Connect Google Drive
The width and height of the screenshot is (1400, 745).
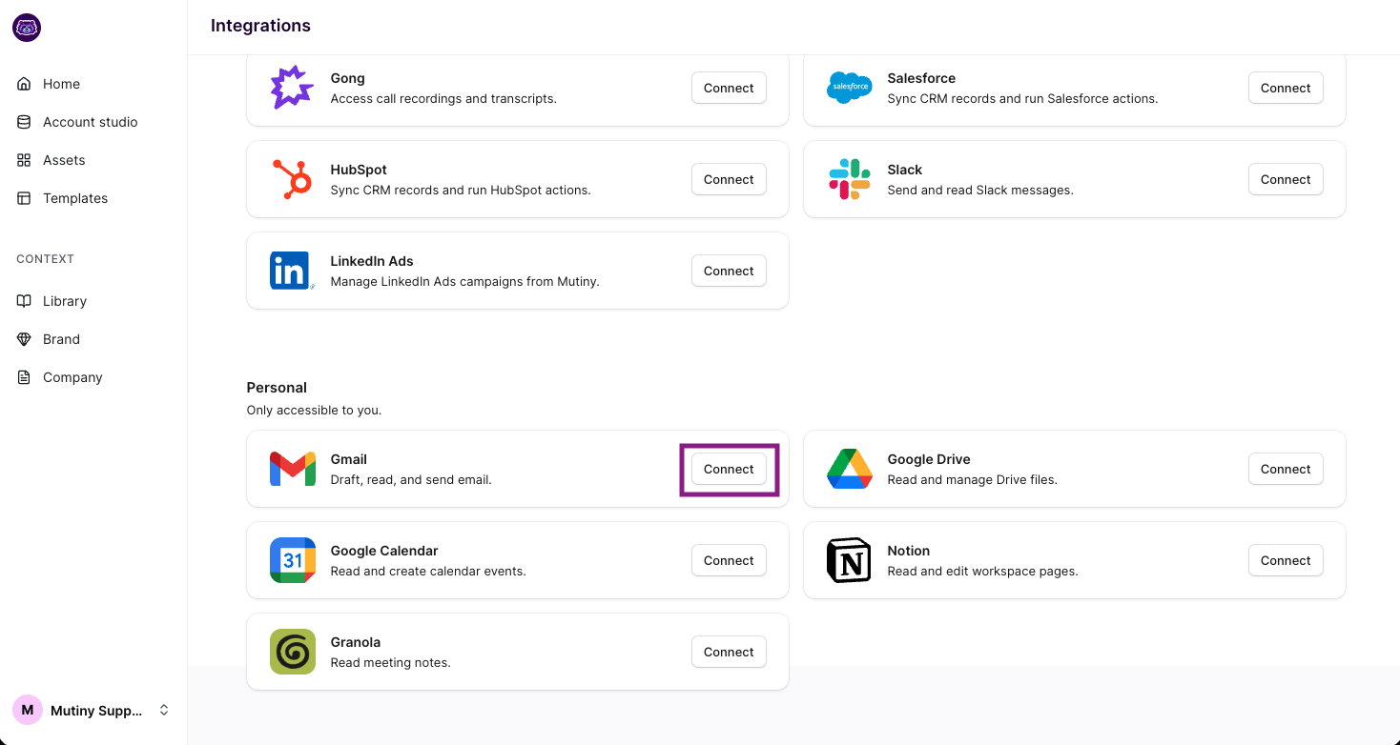tap(1286, 469)
